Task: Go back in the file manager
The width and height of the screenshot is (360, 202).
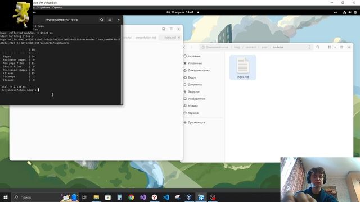Action: tap(184, 47)
